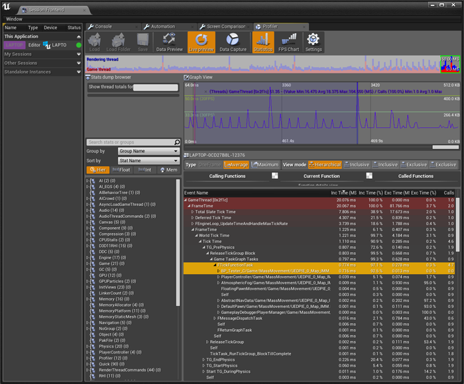Expand the Physics stat group
The width and height of the screenshot is (464, 384).
click(88, 346)
